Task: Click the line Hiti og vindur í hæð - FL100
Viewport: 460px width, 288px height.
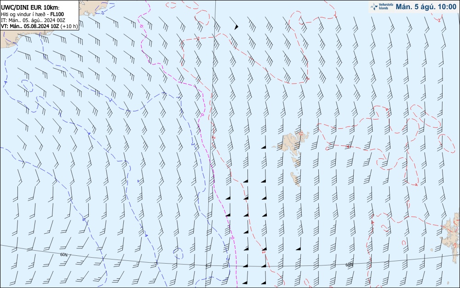Action: [x=33, y=14]
